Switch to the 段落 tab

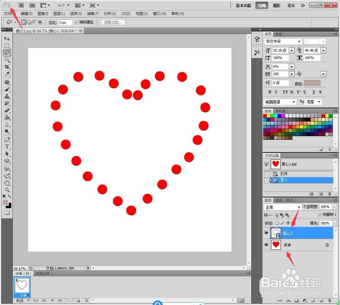coord(279,34)
